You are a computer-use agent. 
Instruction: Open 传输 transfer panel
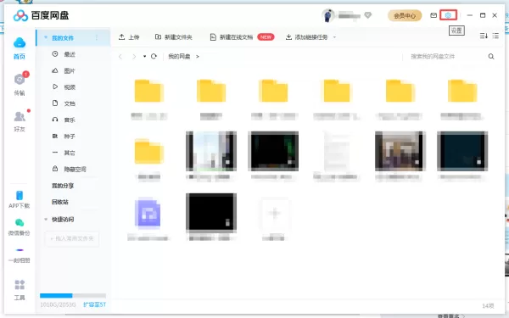coord(20,84)
